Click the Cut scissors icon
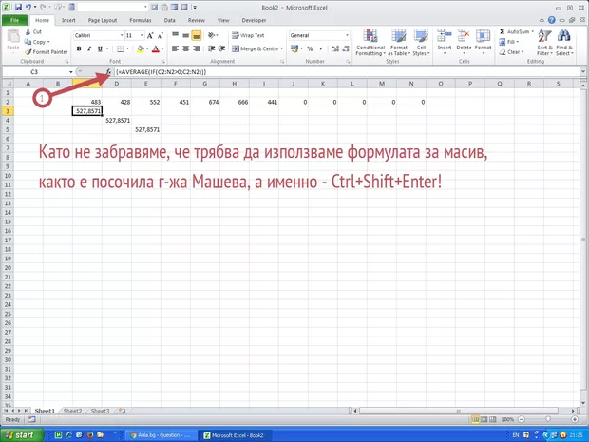Viewport: 589px width, 442px height. pos(28,32)
